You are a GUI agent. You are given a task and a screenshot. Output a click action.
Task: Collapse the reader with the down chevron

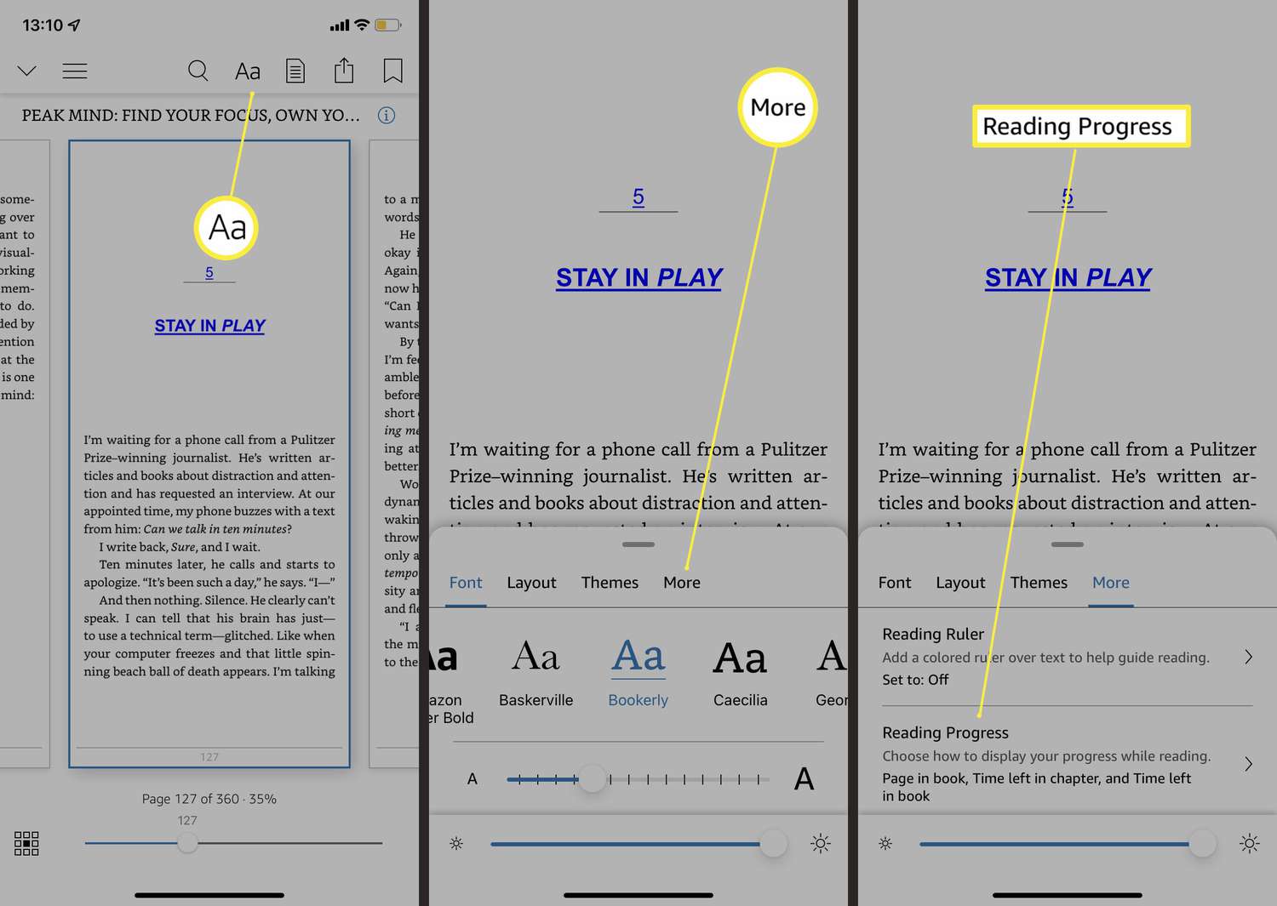click(26, 71)
